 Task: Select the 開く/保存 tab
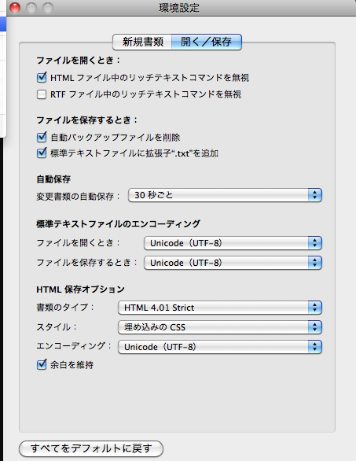tap(207, 42)
